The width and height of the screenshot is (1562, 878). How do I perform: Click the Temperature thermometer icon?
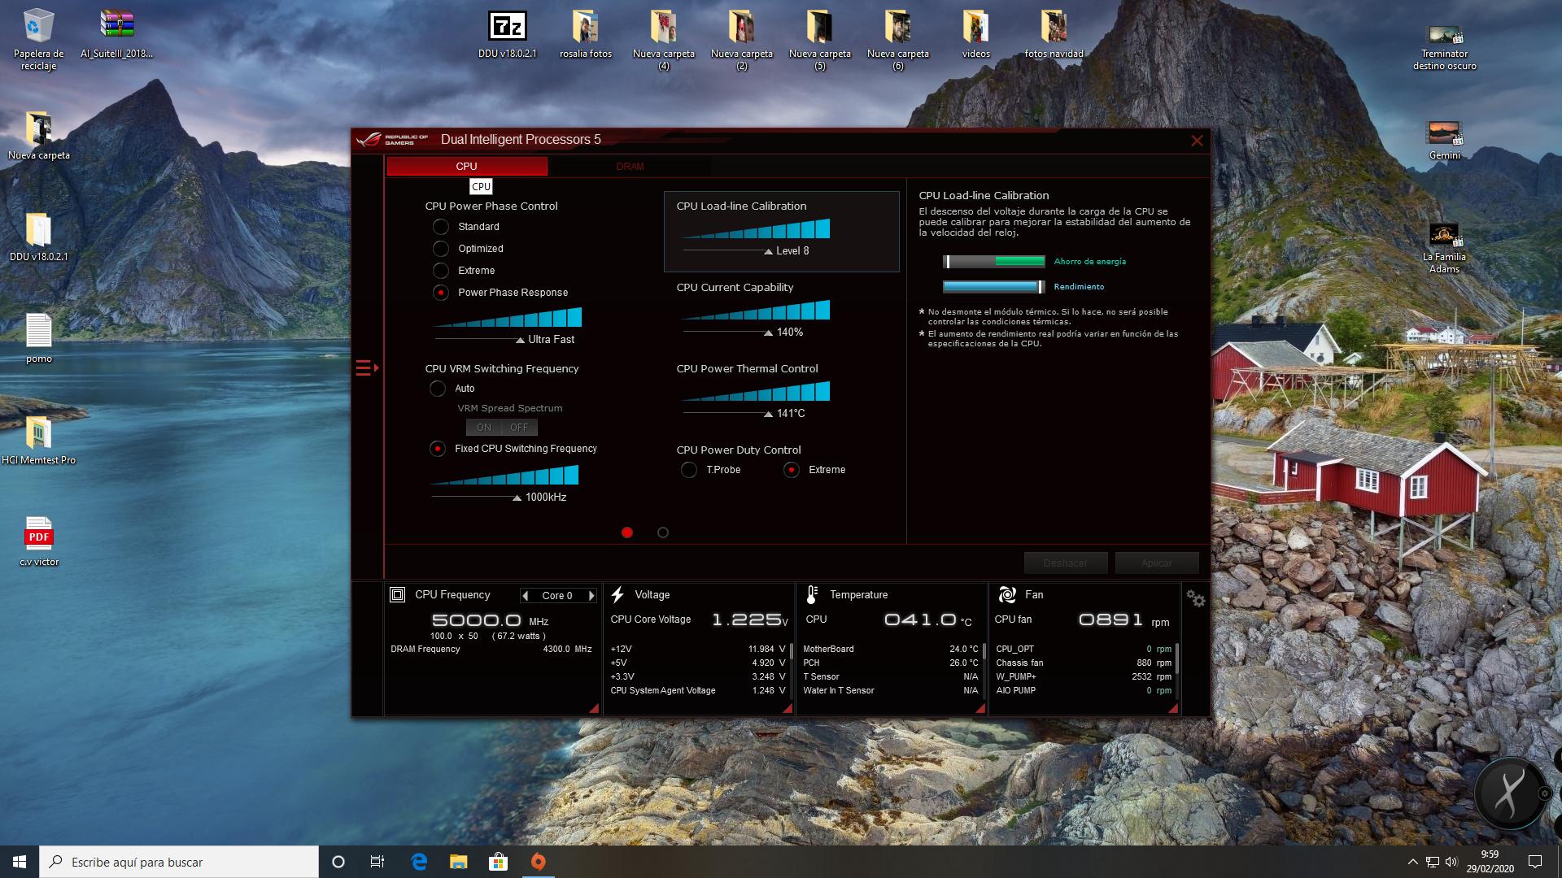coord(811,595)
